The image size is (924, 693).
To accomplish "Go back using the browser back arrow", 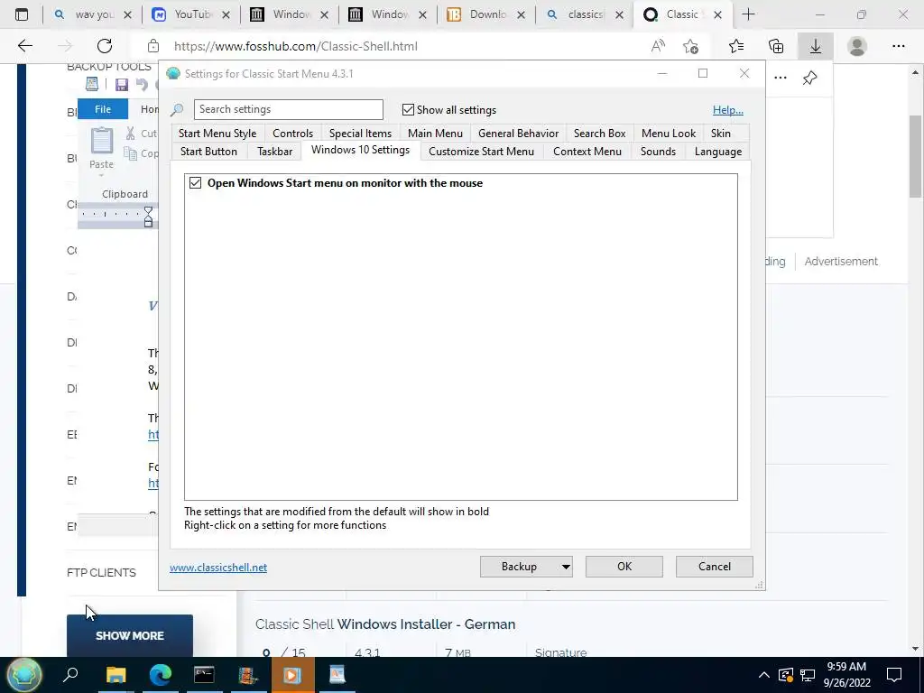I will click(24, 46).
